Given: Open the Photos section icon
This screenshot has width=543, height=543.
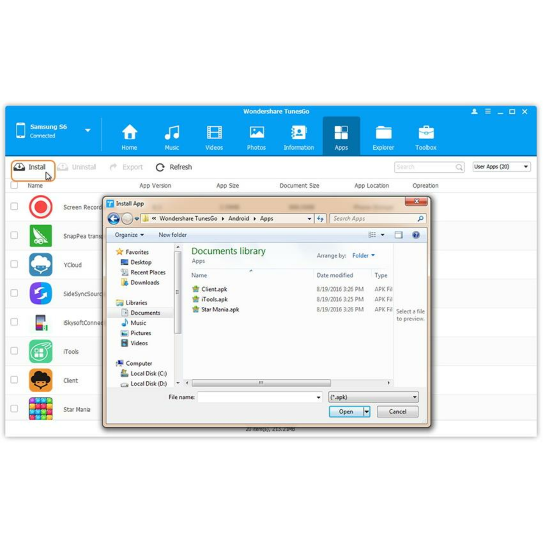Looking at the screenshot, I should (x=256, y=133).
